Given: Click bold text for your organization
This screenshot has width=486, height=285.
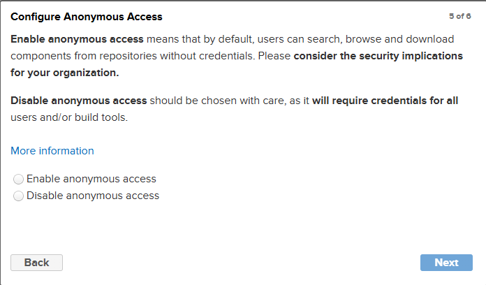Looking at the screenshot, I should [64, 72].
